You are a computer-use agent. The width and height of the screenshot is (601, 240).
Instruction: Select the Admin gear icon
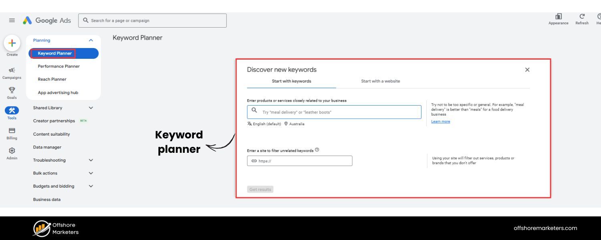tap(12, 151)
